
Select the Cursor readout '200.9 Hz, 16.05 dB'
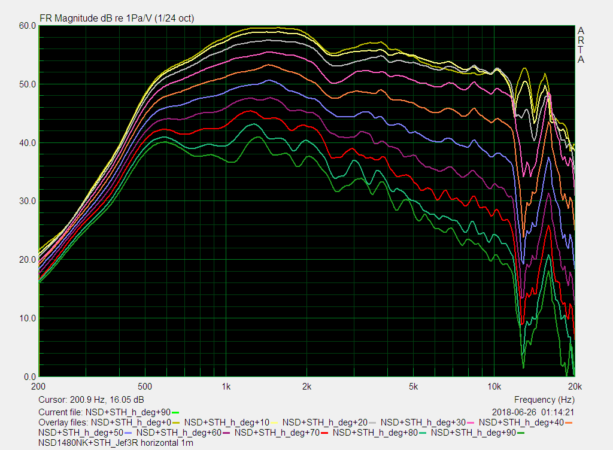click(107, 400)
